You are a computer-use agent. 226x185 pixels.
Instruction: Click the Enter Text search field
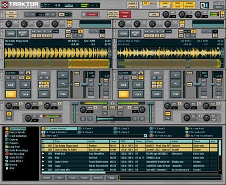(101, 136)
